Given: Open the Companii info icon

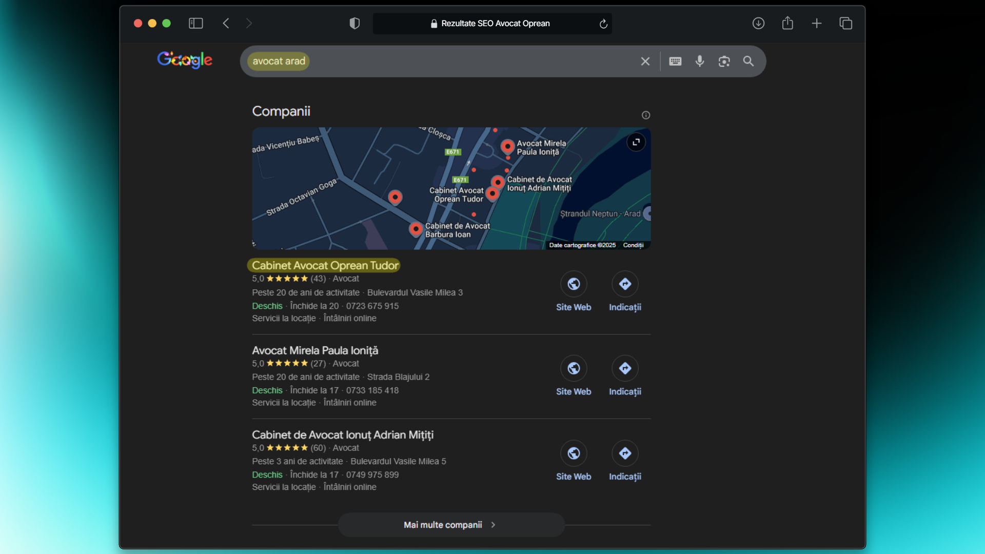Looking at the screenshot, I should 646,115.
